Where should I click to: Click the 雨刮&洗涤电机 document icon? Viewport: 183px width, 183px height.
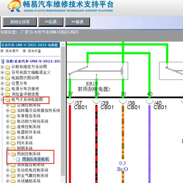pyautogui.click(x=18, y=159)
